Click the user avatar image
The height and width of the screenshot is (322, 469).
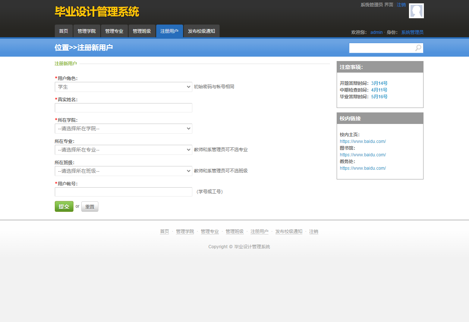click(x=416, y=11)
